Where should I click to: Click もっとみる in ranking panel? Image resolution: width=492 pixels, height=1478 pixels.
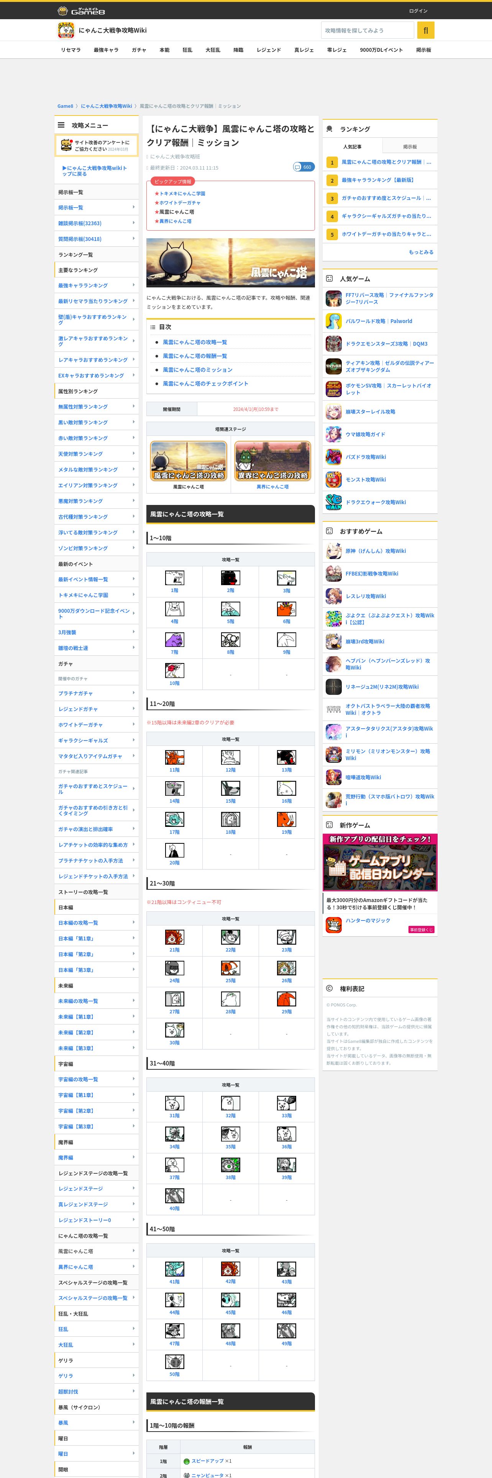(x=421, y=252)
